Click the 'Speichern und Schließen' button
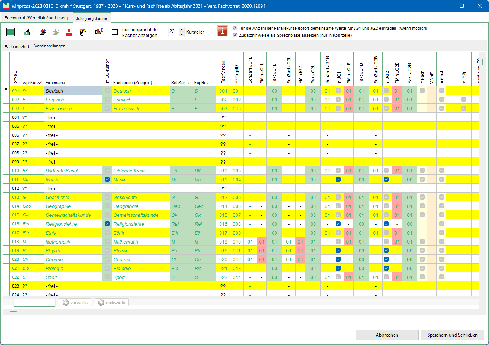This screenshot has width=489, height=345. [x=452, y=335]
